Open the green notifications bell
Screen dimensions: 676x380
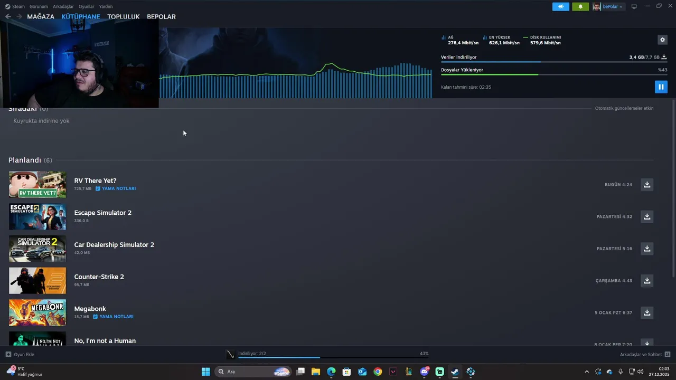tap(580, 6)
